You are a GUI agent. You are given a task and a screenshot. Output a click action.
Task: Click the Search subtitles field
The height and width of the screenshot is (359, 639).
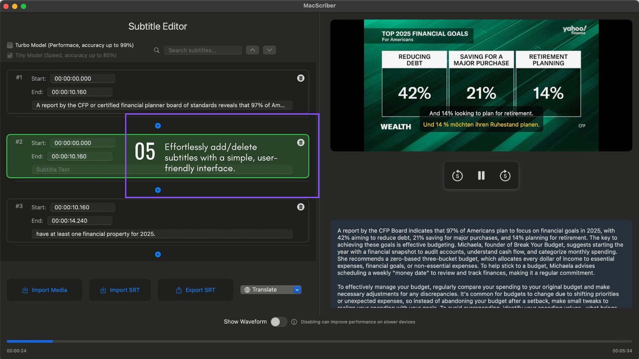(203, 50)
